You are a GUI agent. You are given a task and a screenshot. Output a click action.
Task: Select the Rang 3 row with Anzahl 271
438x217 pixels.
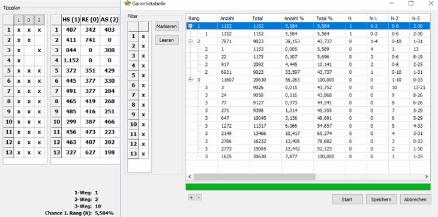click(x=308, y=110)
